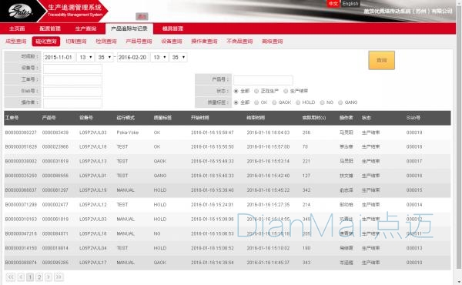Open the 配置管理 main tab

(x=50, y=28)
